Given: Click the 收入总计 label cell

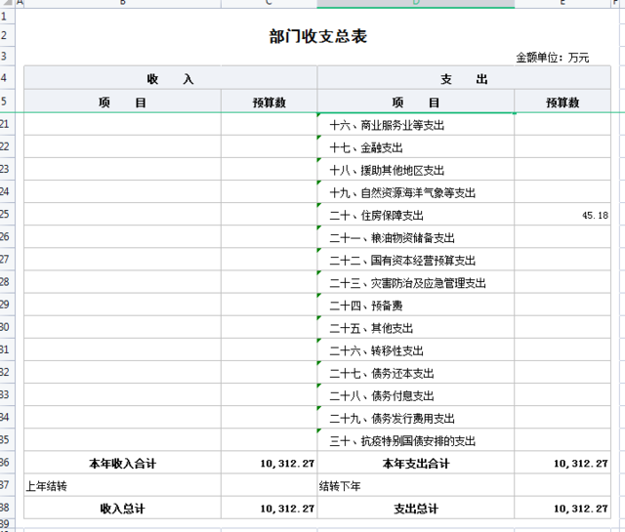Looking at the screenshot, I should pyautogui.click(x=122, y=509).
